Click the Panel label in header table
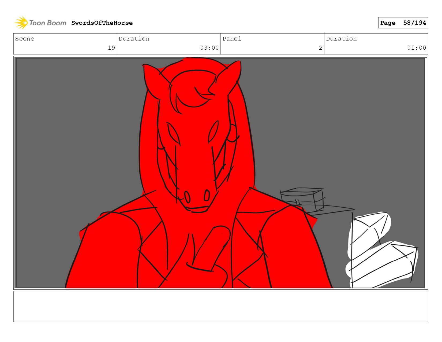442x342 pixels. 232,39
